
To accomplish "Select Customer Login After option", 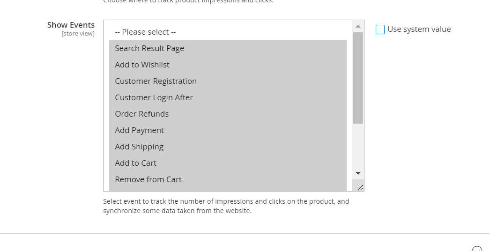I will 154,97.
